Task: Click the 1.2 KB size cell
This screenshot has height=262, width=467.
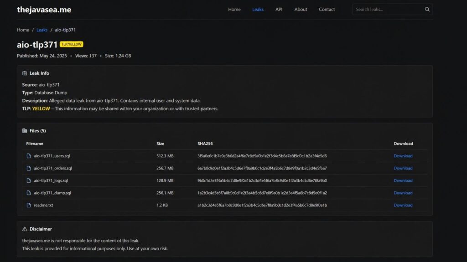Action: click(x=162, y=205)
